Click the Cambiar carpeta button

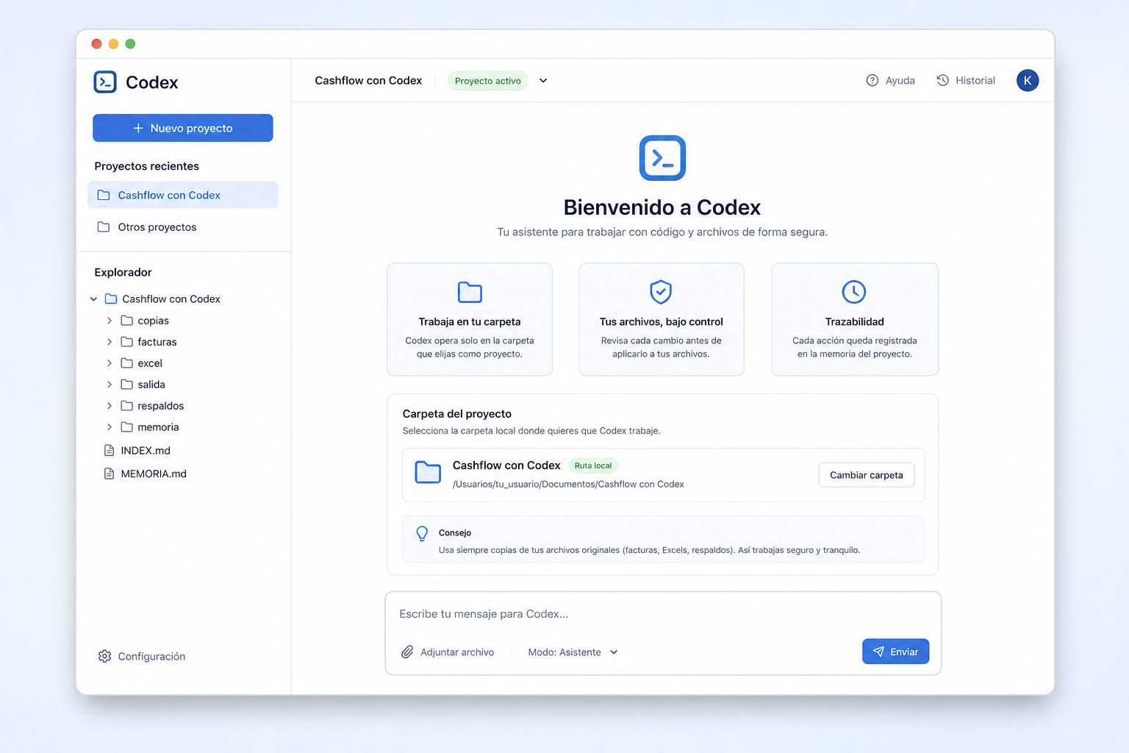(x=867, y=475)
